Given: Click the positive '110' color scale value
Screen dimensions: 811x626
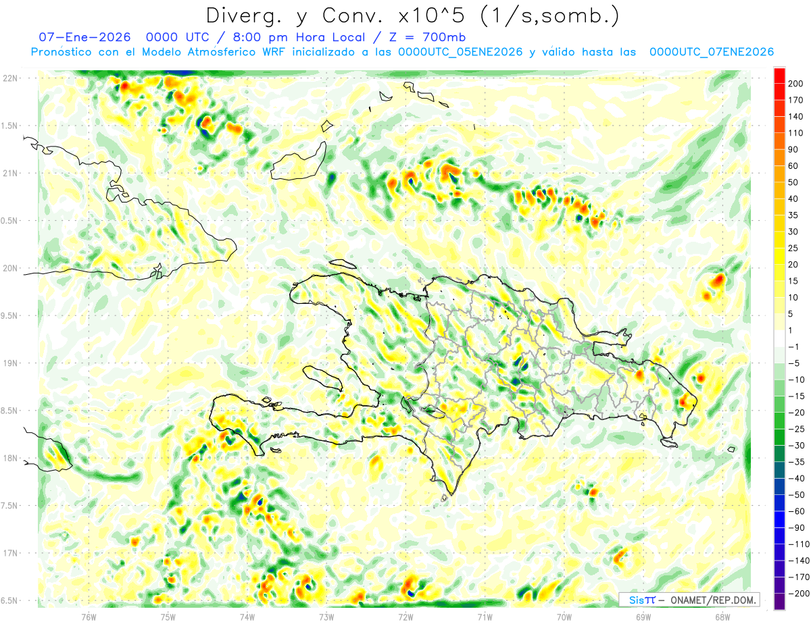Looking at the screenshot, I should (797, 133).
